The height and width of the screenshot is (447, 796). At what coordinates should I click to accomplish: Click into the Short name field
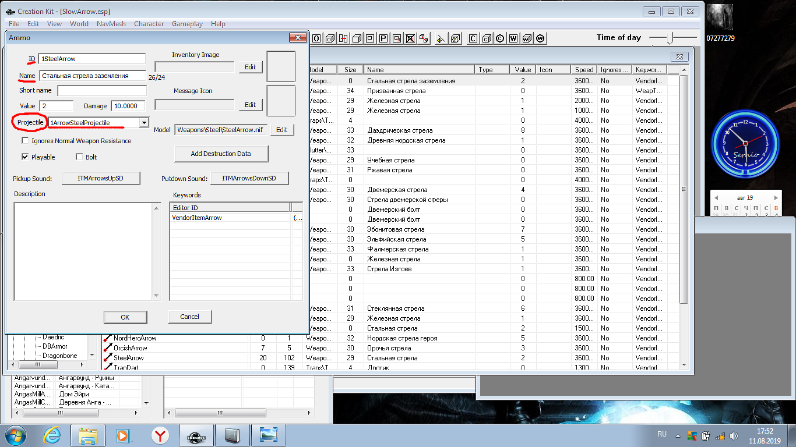(102, 91)
